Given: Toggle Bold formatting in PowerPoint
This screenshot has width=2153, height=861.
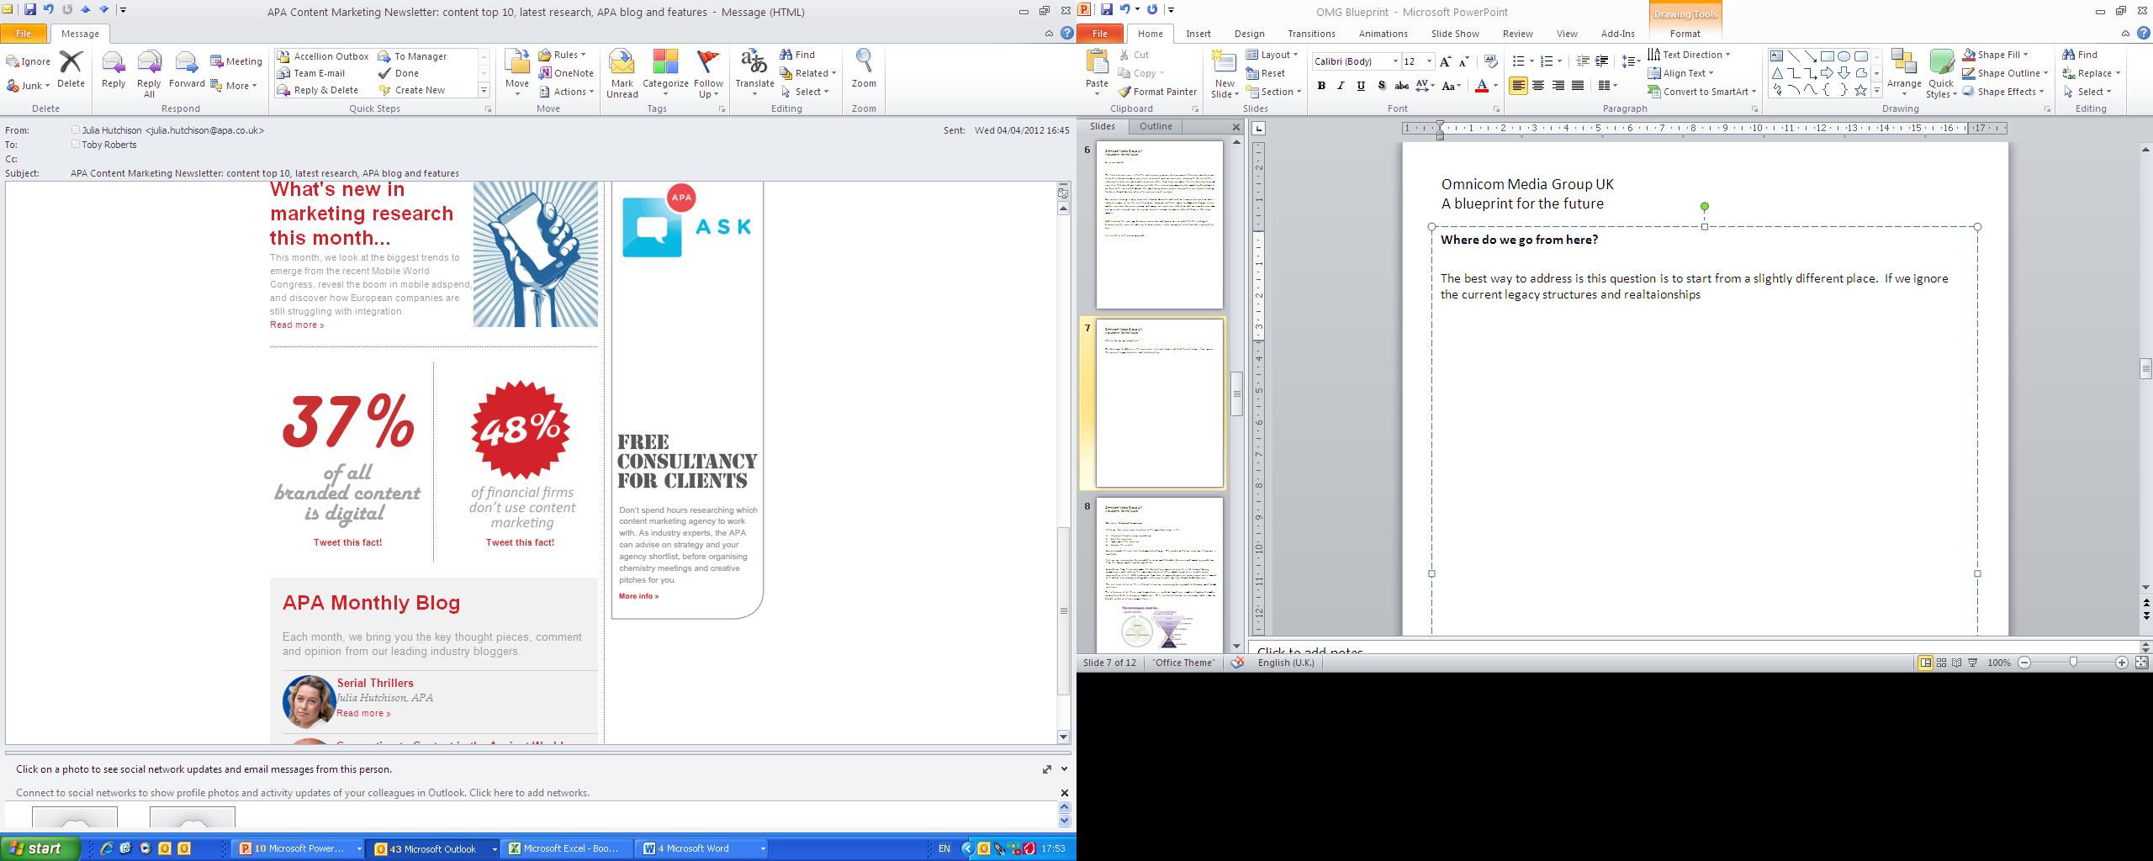Looking at the screenshot, I should [1321, 86].
